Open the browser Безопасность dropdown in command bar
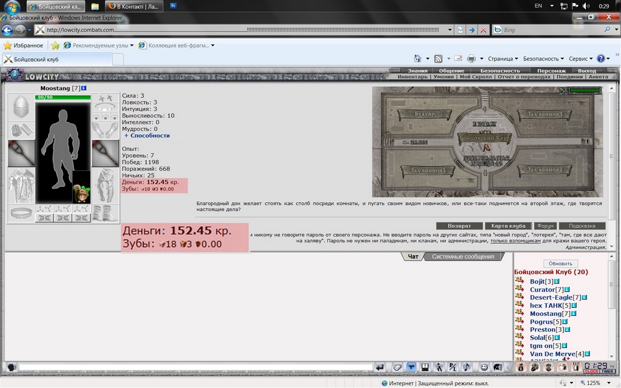This screenshot has width=621, height=388. click(x=543, y=59)
